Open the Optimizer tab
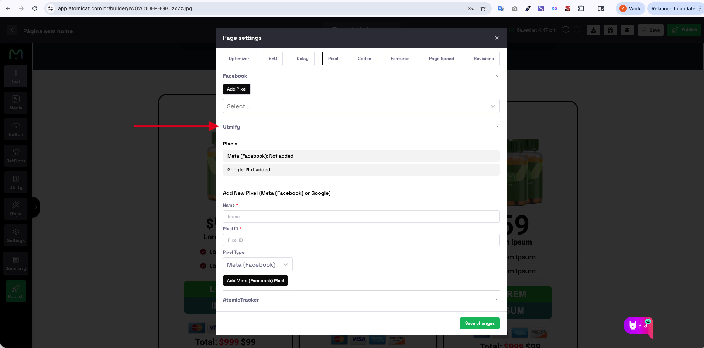Image resolution: width=704 pixels, height=348 pixels. click(239, 59)
